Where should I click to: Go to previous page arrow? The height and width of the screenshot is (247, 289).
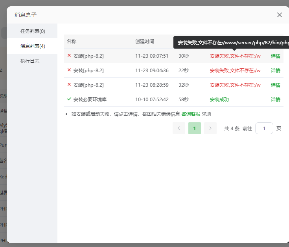click(x=179, y=128)
